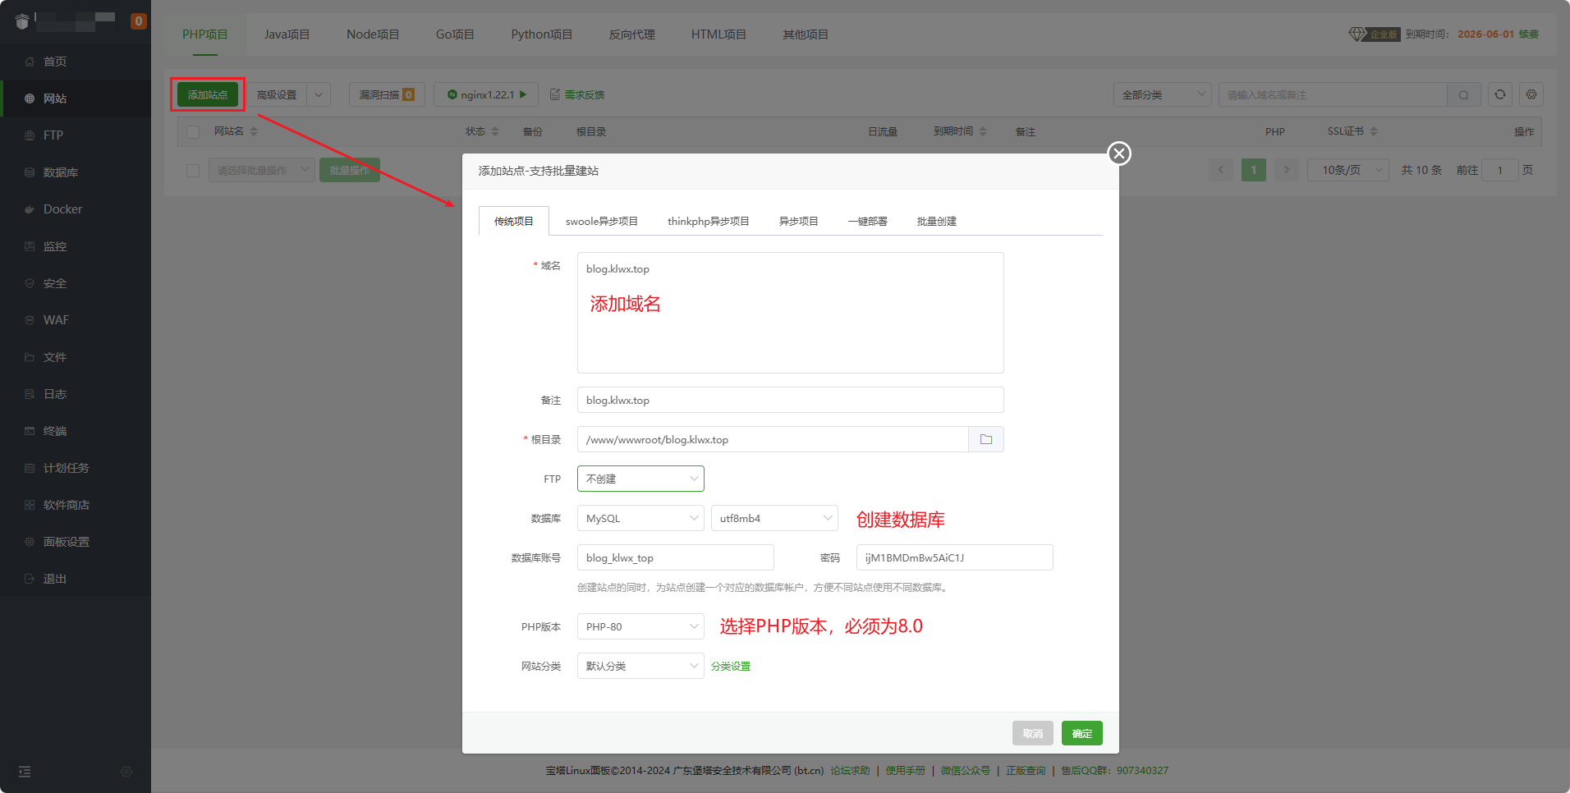This screenshot has width=1570, height=793.
Task: Open the table settings gear icon
Action: [x=1531, y=94]
